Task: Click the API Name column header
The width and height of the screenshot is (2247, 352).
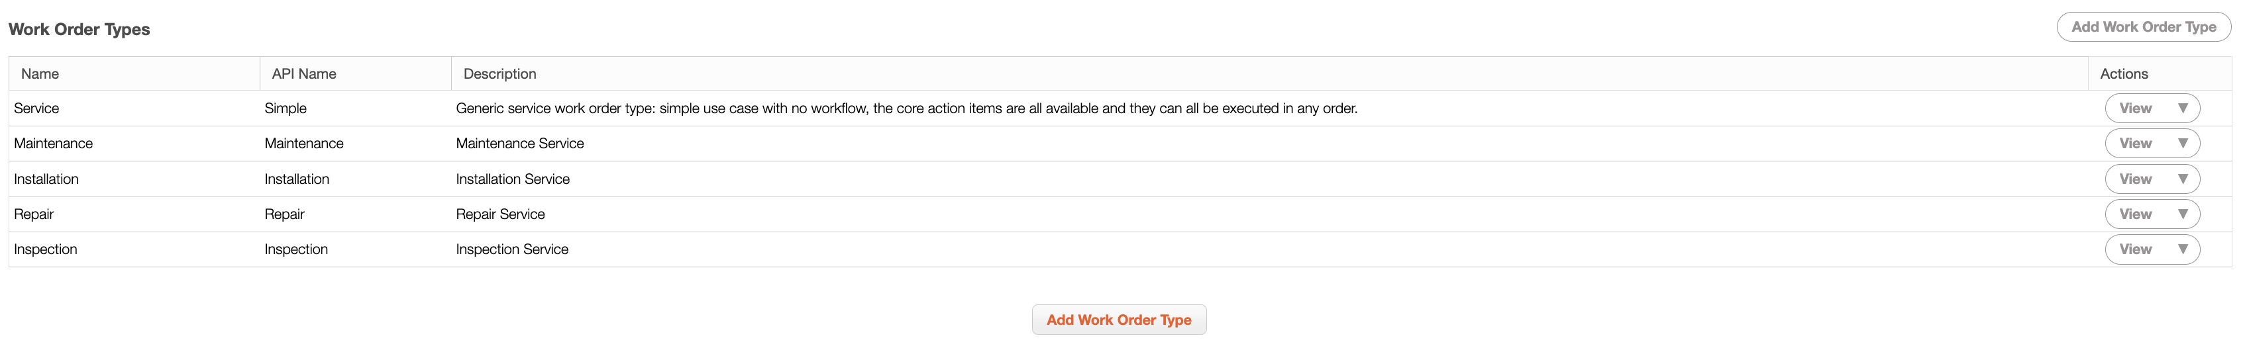Action: pyautogui.click(x=303, y=74)
